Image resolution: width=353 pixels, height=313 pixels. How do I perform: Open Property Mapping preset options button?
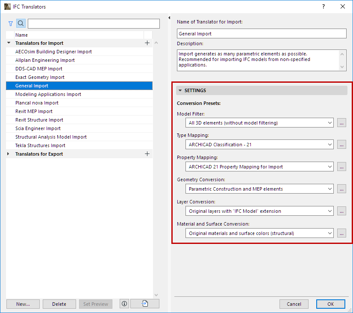click(341, 167)
